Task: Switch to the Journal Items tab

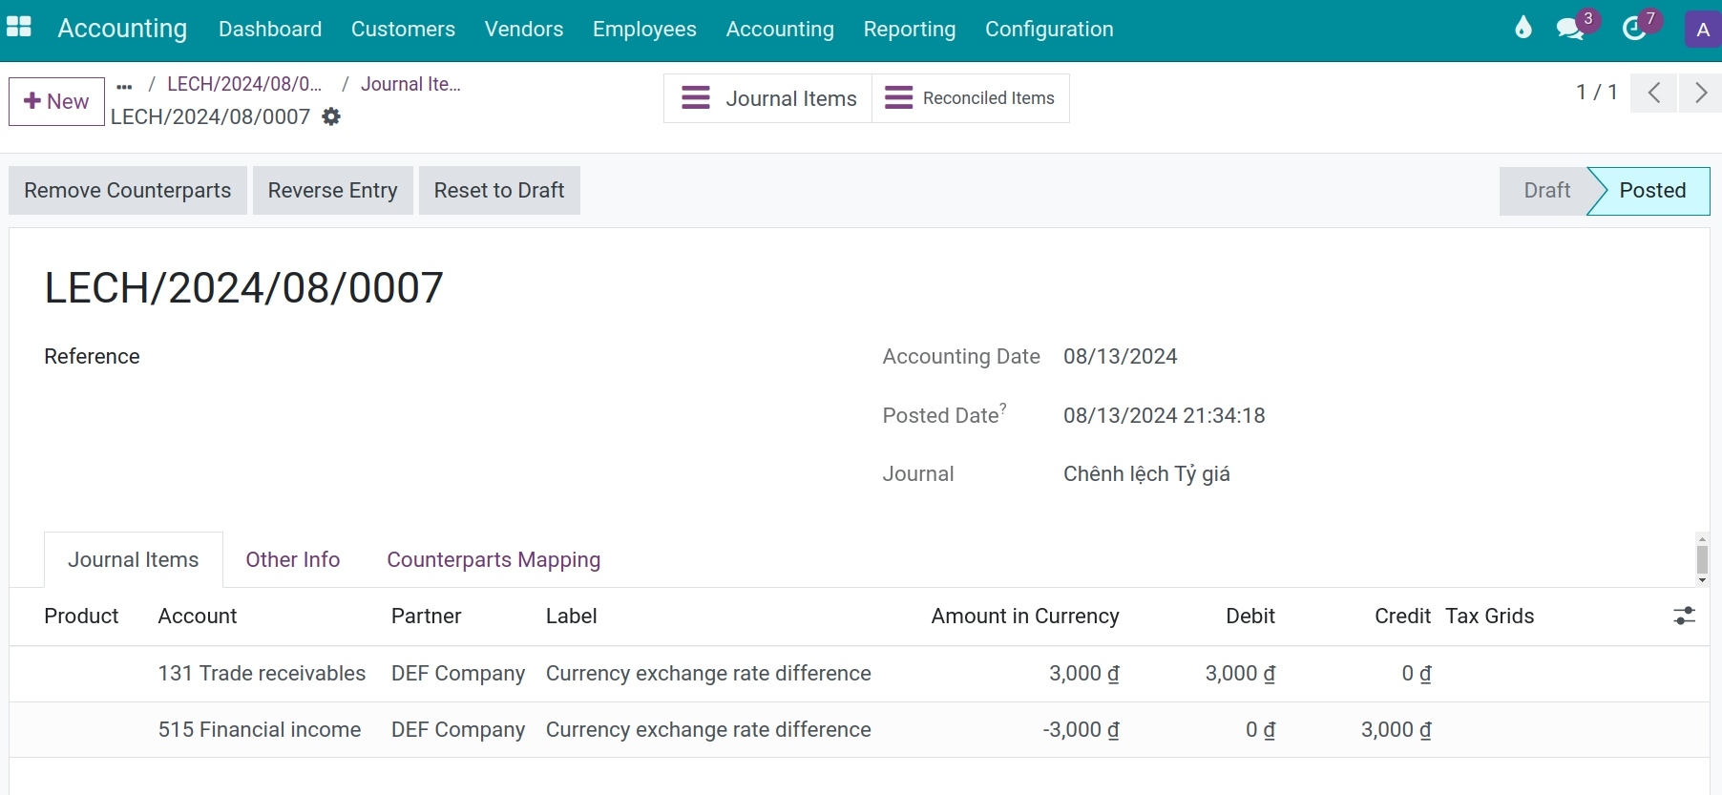Action: click(134, 560)
